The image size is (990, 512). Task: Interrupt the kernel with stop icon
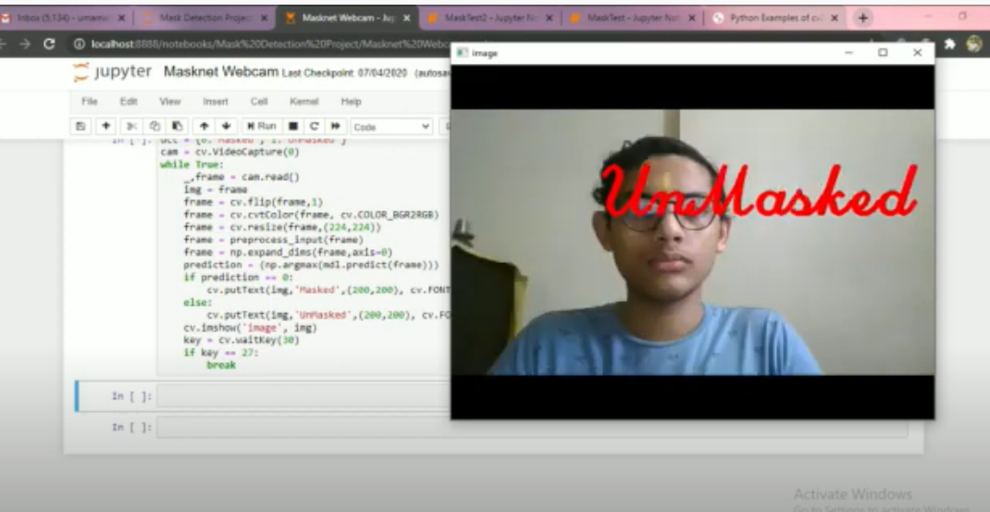pyautogui.click(x=293, y=127)
